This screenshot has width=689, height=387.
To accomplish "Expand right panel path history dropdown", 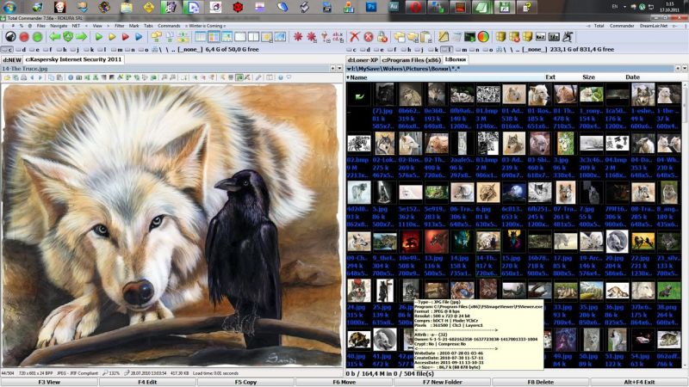I will click(682, 67).
